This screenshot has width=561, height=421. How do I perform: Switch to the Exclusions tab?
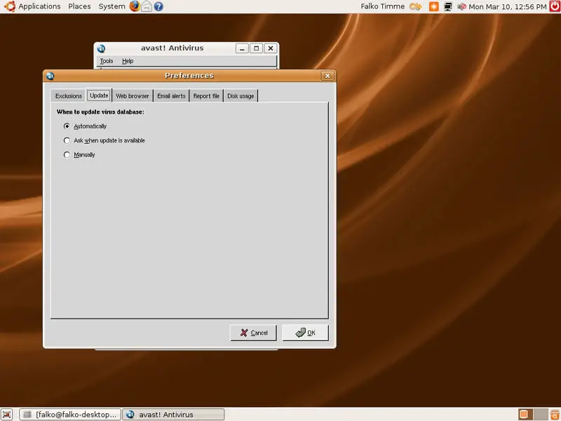coord(68,96)
